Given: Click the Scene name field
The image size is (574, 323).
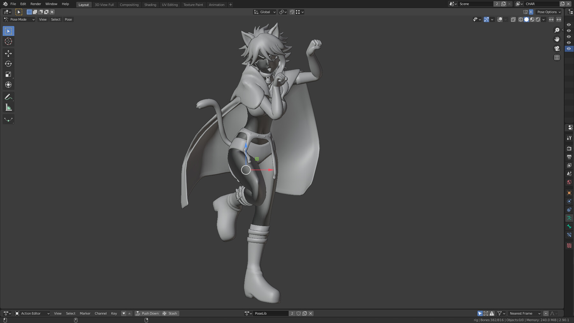Looking at the screenshot, I should point(476,4).
